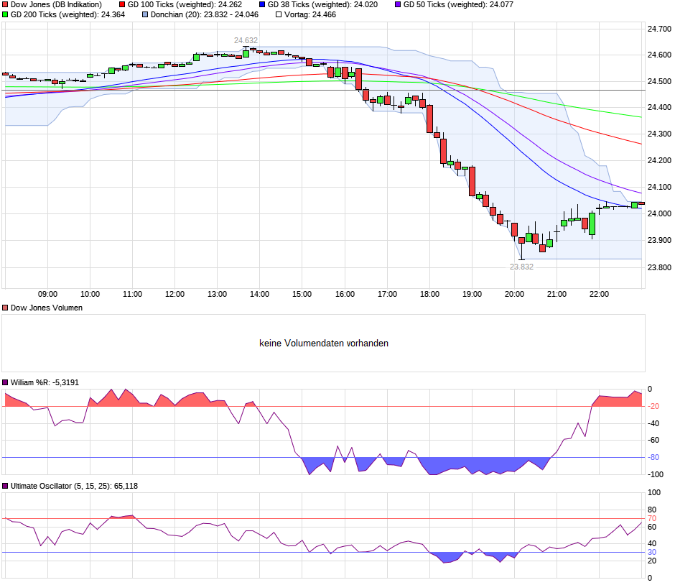This screenshot has width=675, height=585.
Task: Click the -60 level on William %R axis
Action: tap(653, 441)
